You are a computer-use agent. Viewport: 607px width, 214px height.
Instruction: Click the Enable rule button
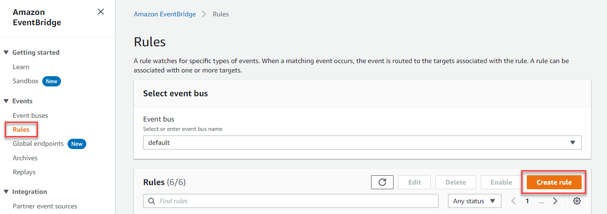[501, 182]
